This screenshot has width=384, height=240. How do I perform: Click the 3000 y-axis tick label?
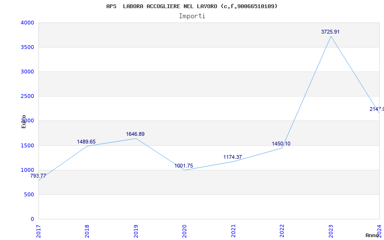pyautogui.click(x=27, y=72)
